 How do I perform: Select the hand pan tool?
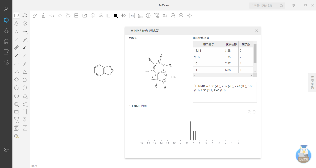pyautogui.click(x=17, y=24)
